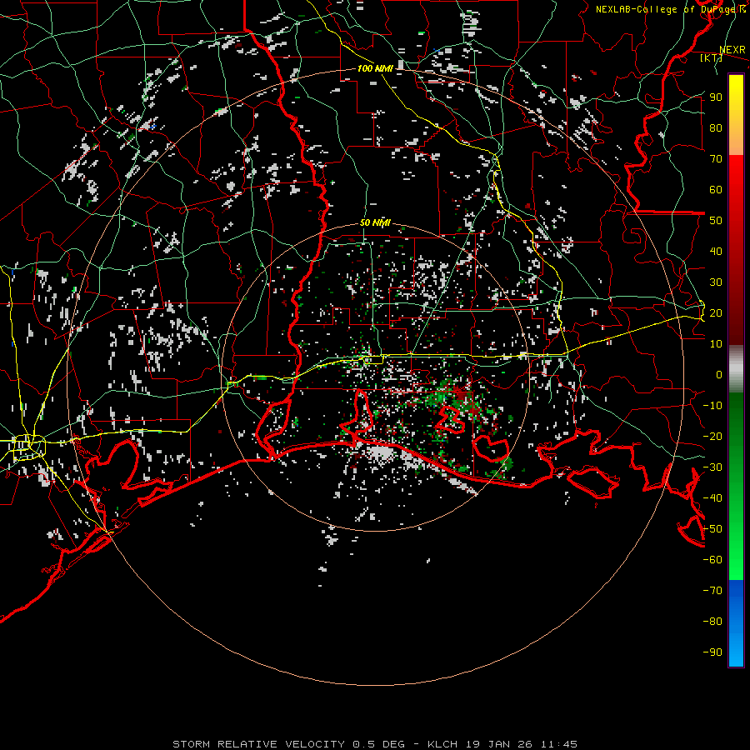This screenshot has height=750, width=750.
Task: Click the 50 value on velocity scale
Action: point(716,221)
